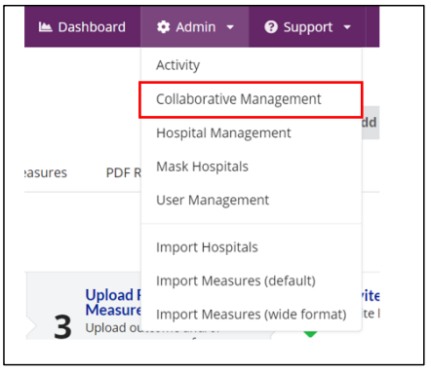Click the Support question mark icon
The width and height of the screenshot is (431, 372).
(x=271, y=27)
